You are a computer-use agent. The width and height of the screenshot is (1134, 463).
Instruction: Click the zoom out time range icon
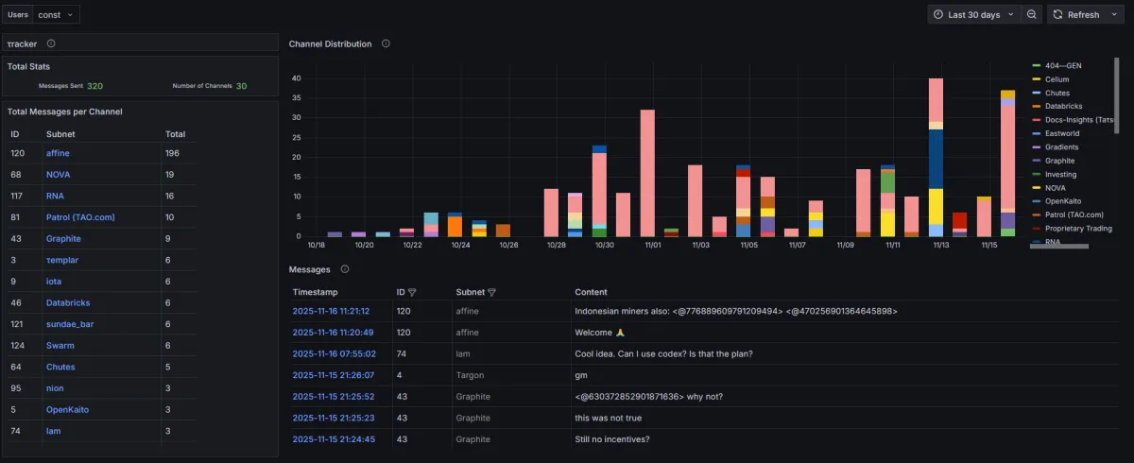point(1032,14)
